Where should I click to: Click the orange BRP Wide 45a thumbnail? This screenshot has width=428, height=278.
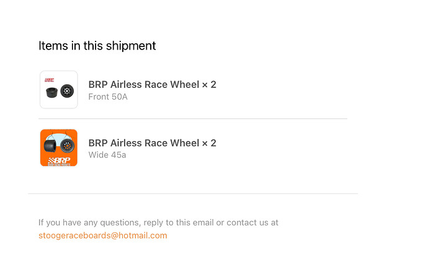pos(58,147)
